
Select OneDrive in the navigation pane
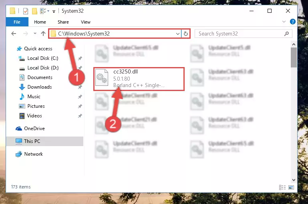[x=34, y=129]
